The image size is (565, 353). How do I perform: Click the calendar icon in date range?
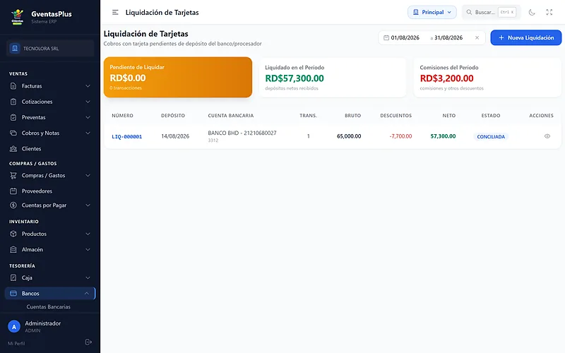386,37
